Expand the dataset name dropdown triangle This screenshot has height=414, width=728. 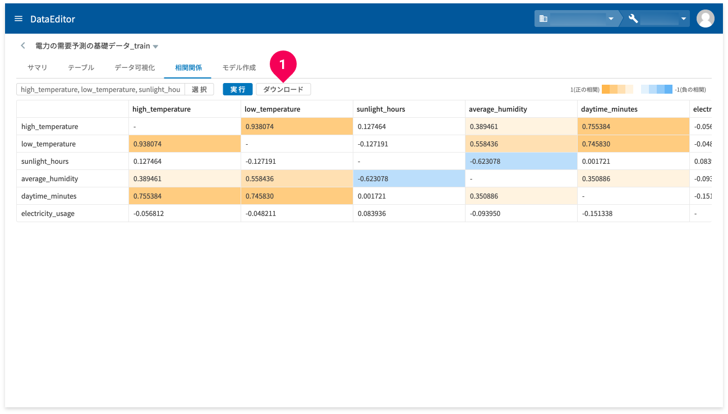pyautogui.click(x=155, y=47)
